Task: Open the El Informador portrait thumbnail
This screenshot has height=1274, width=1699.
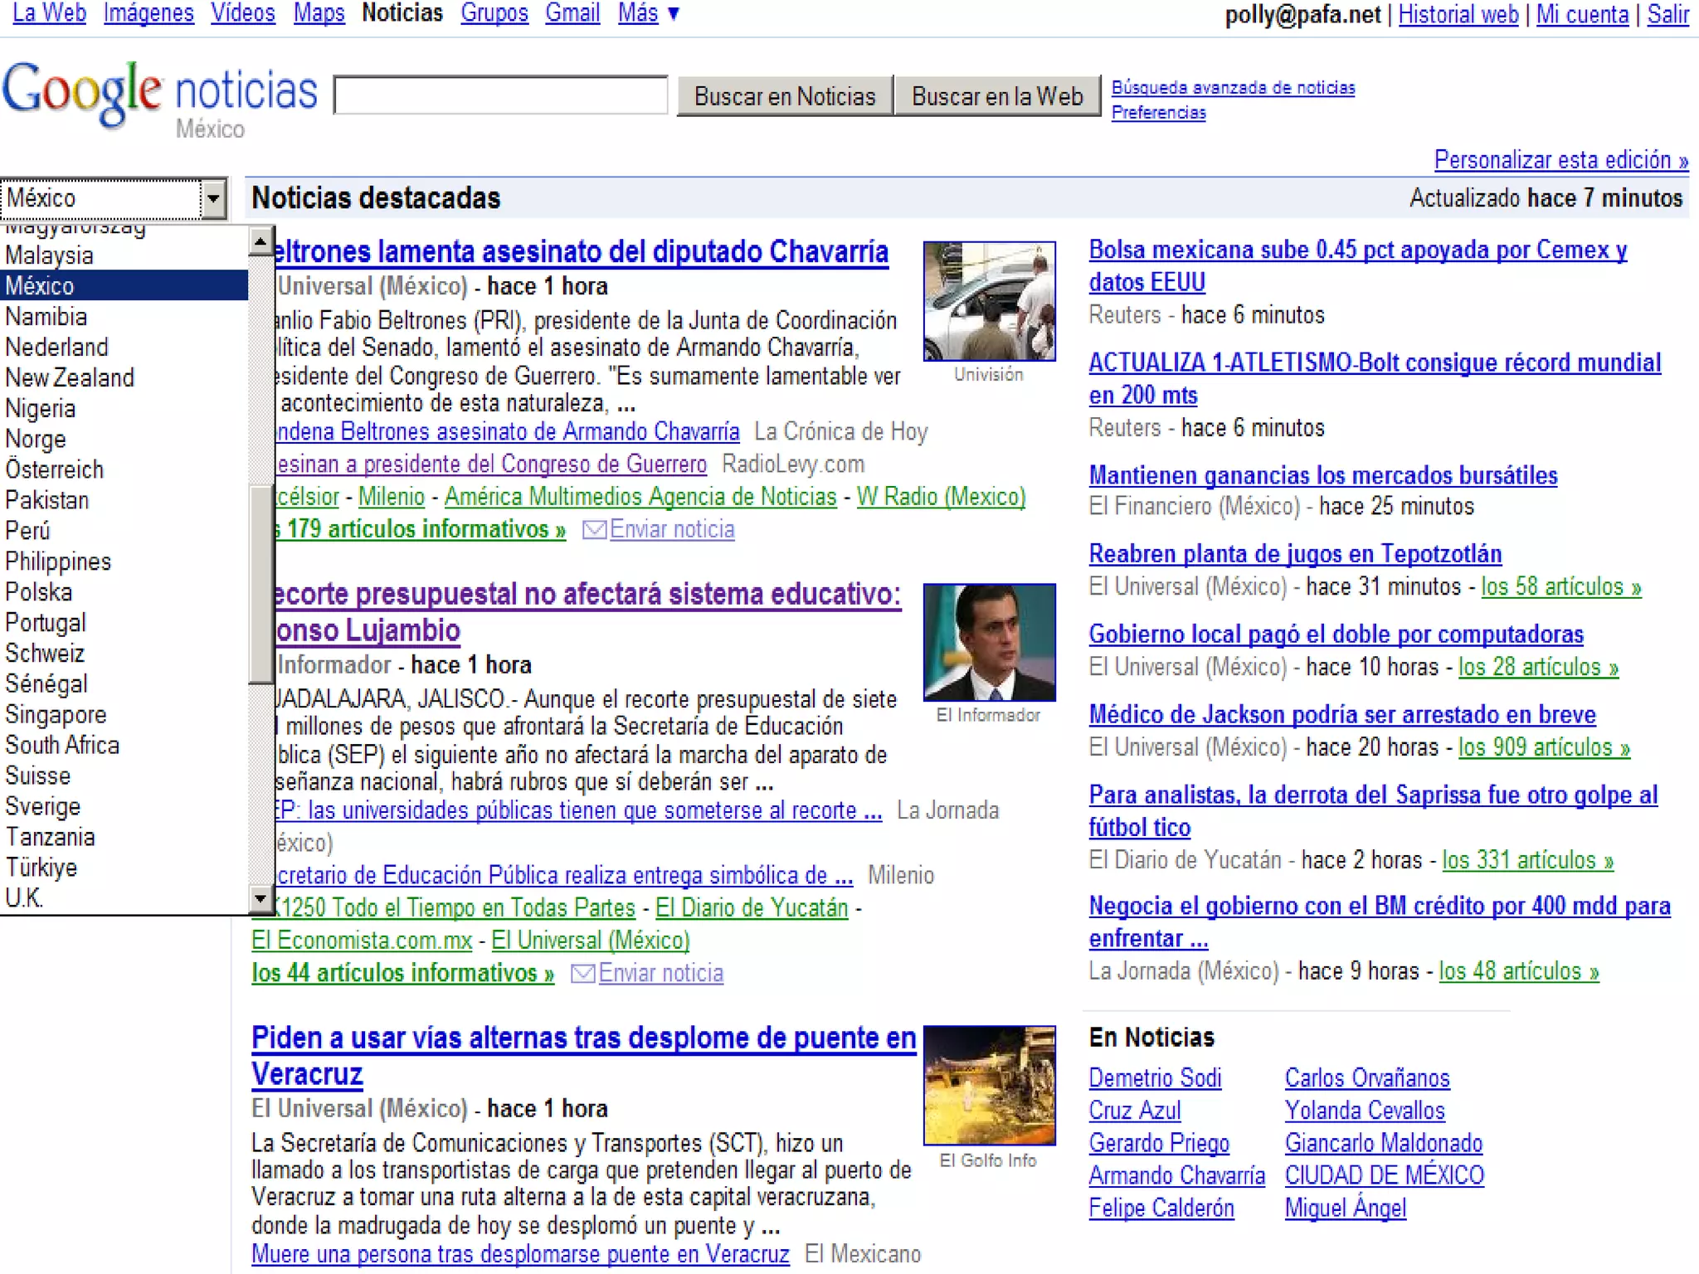Action: 989,643
